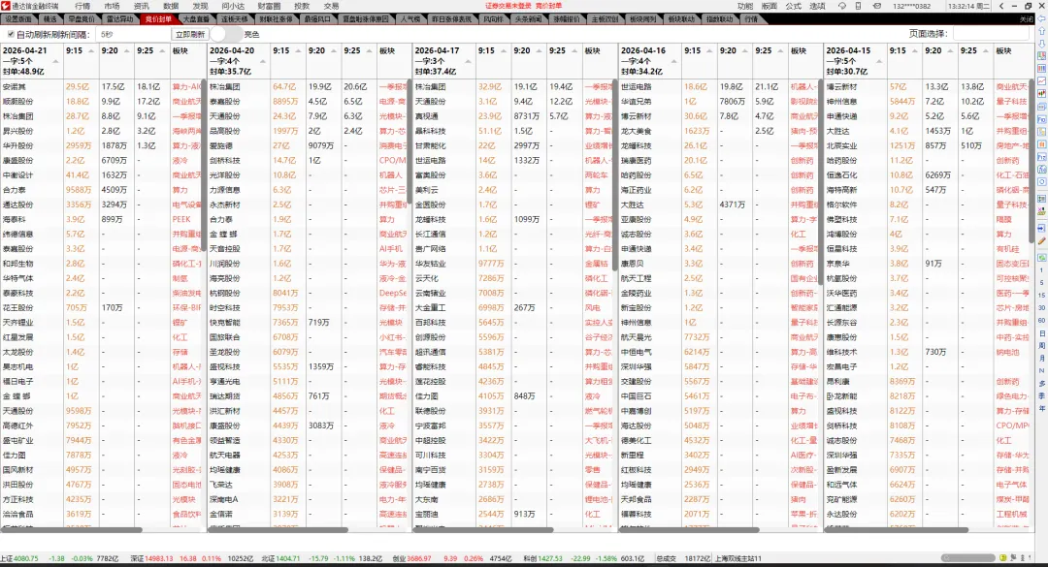Select the 15-minute period in right sidebar
The height and width of the screenshot is (567, 1048).
coord(1042,296)
